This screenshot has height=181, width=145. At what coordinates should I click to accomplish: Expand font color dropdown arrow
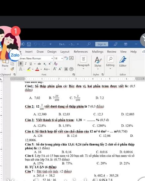coord(41,69)
